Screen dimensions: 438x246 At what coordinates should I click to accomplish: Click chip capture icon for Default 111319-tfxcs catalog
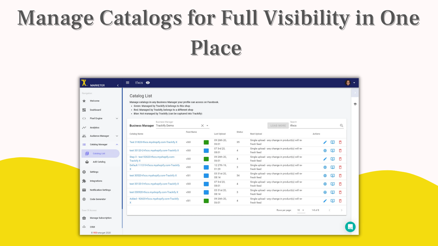point(325,167)
